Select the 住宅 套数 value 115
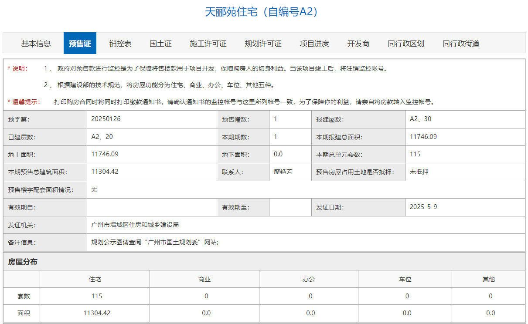 click(97, 296)
